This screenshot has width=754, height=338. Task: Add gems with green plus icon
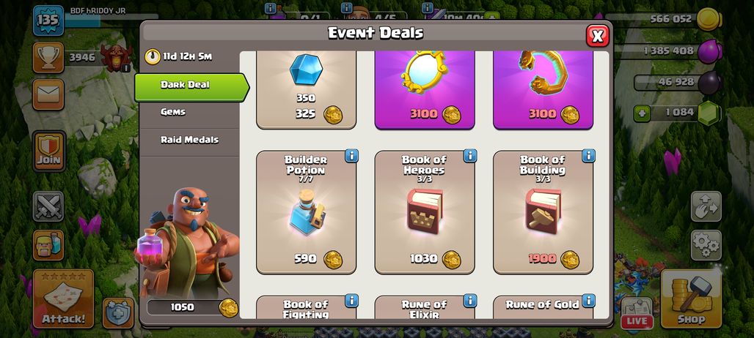642,113
